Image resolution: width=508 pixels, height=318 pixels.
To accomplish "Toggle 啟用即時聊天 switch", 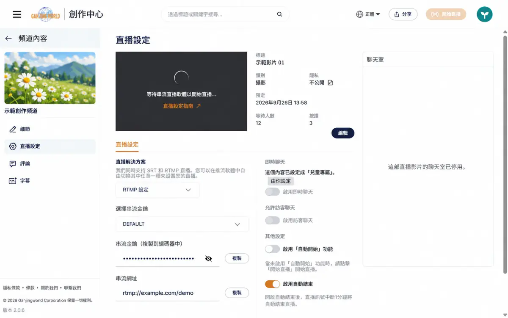I will pos(272,192).
